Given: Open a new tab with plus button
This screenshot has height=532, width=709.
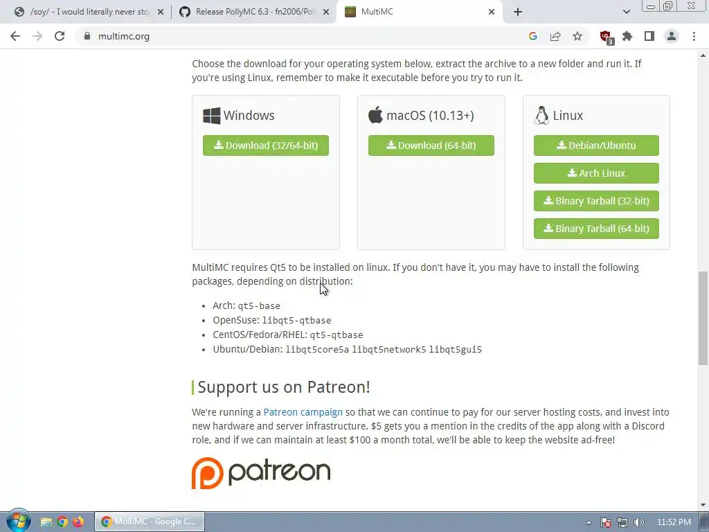Looking at the screenshot, I should [x=518, y=12].
